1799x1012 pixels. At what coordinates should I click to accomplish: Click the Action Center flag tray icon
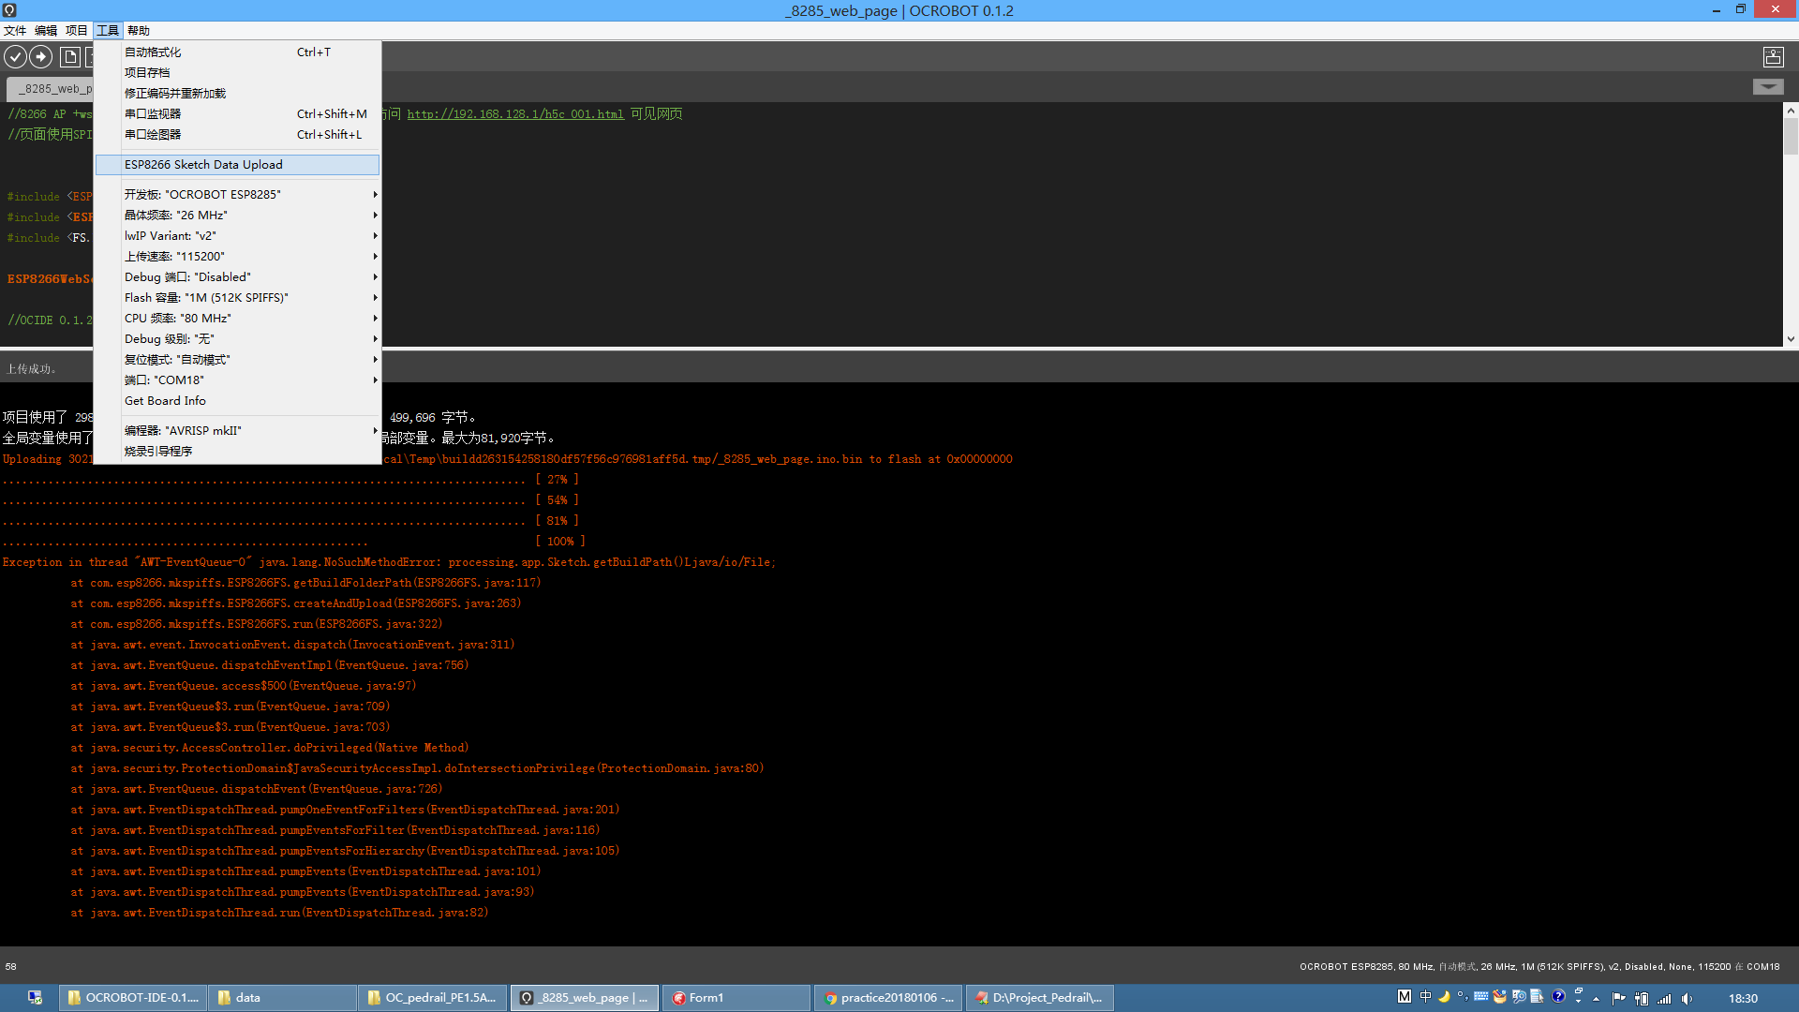pyautogui.click(x=1619, y=998)
